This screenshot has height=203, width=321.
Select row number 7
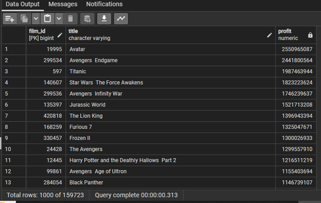[14, 116]
